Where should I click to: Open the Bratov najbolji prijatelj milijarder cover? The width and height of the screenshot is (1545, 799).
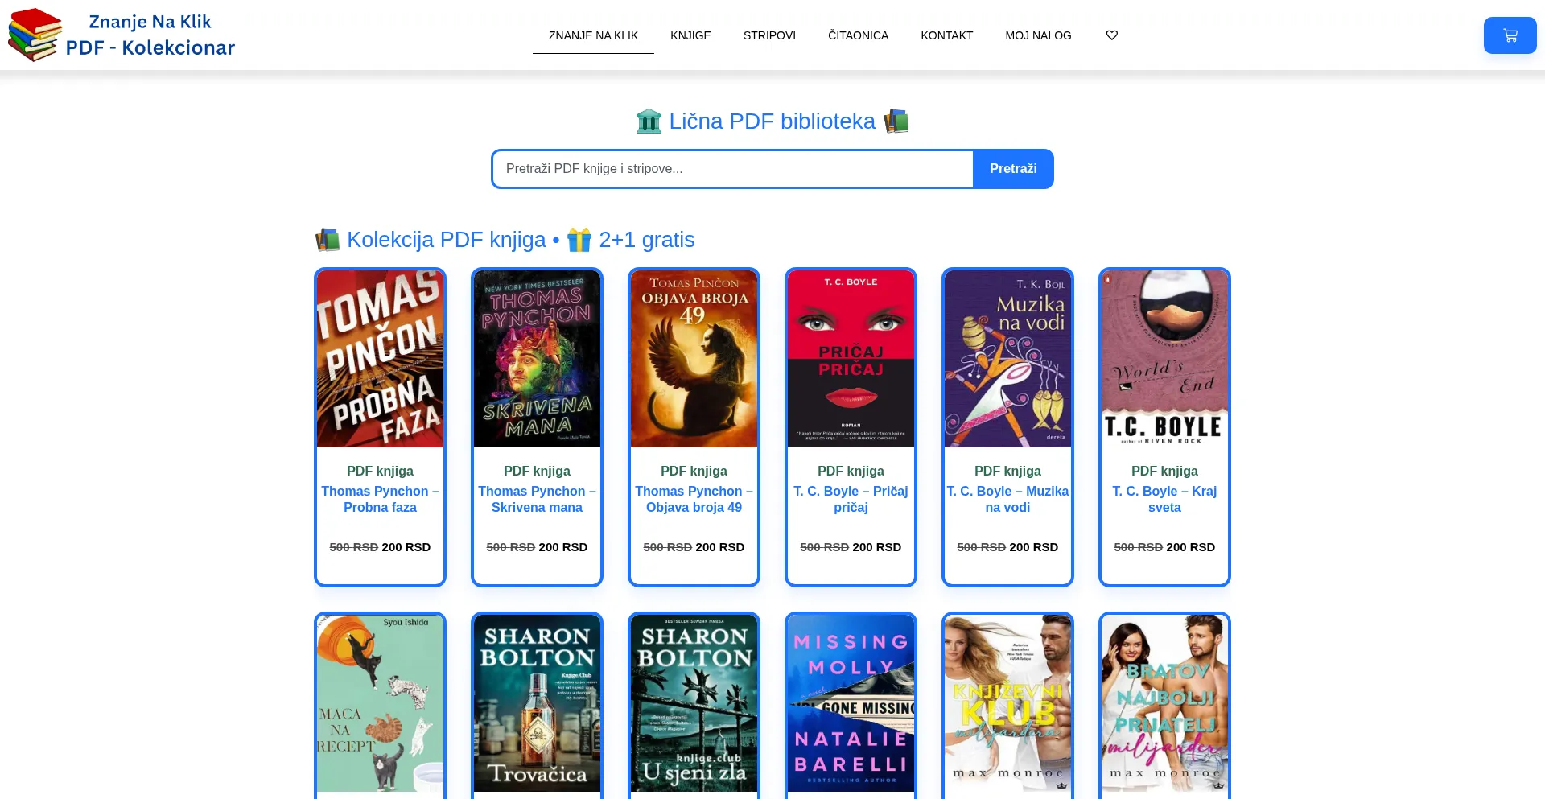[x=1164, y=703]
